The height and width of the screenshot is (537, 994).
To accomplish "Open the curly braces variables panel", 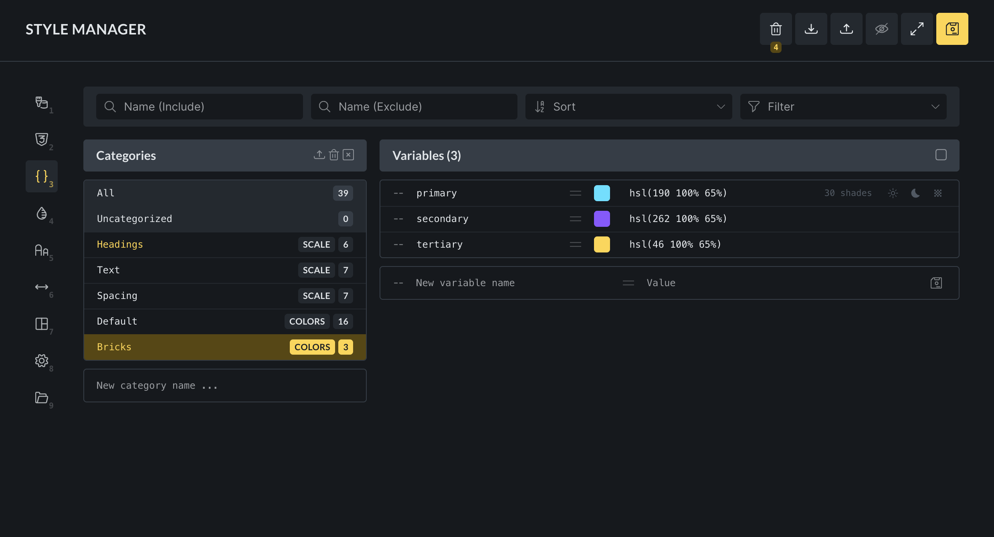I will point(42,176).
